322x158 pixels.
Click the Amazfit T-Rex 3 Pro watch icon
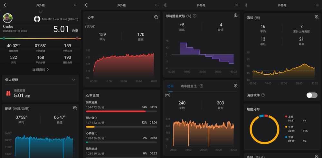click(x=37, y=19)
